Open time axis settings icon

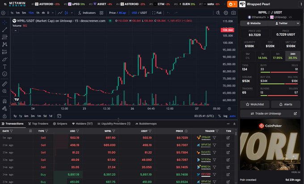tap(229, 109)
